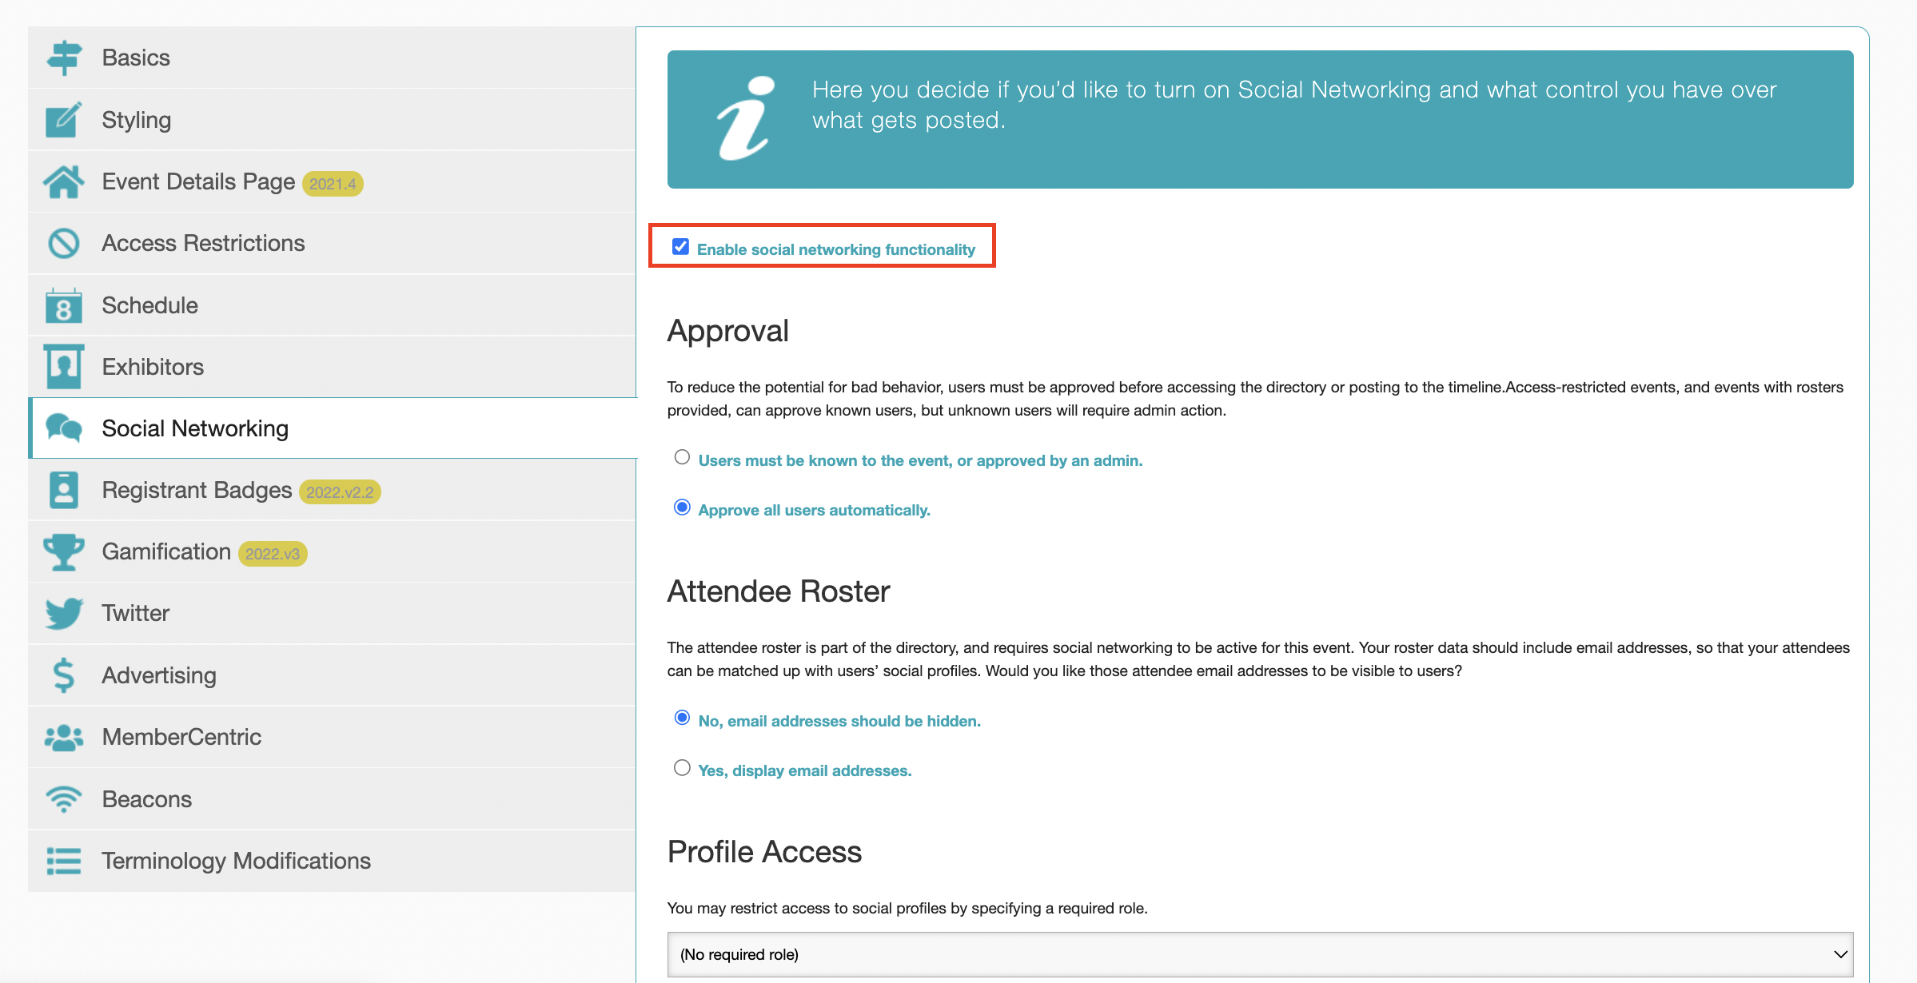1917x983 pixels.
Task: Go to Terminology Modifications section
Action: click(236, 861)
